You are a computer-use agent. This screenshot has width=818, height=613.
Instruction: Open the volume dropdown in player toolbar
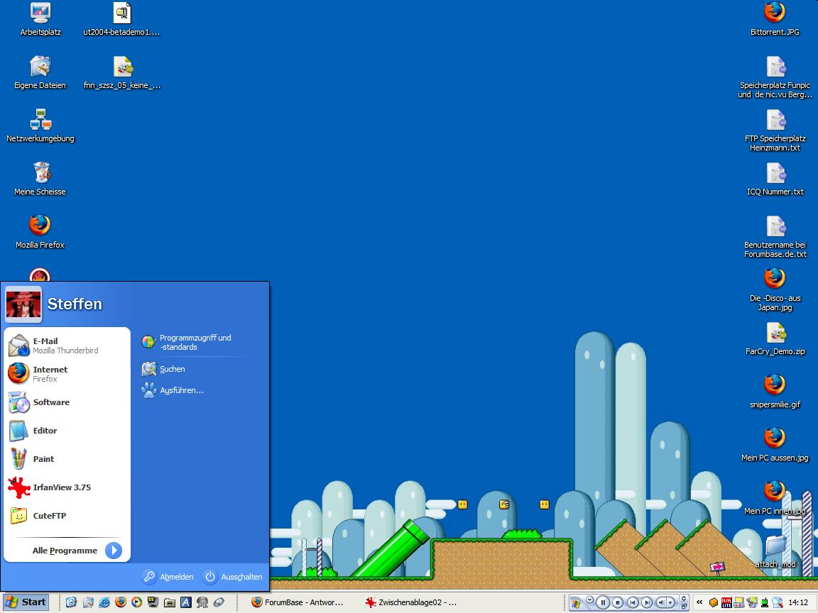[x=670, y=602]
